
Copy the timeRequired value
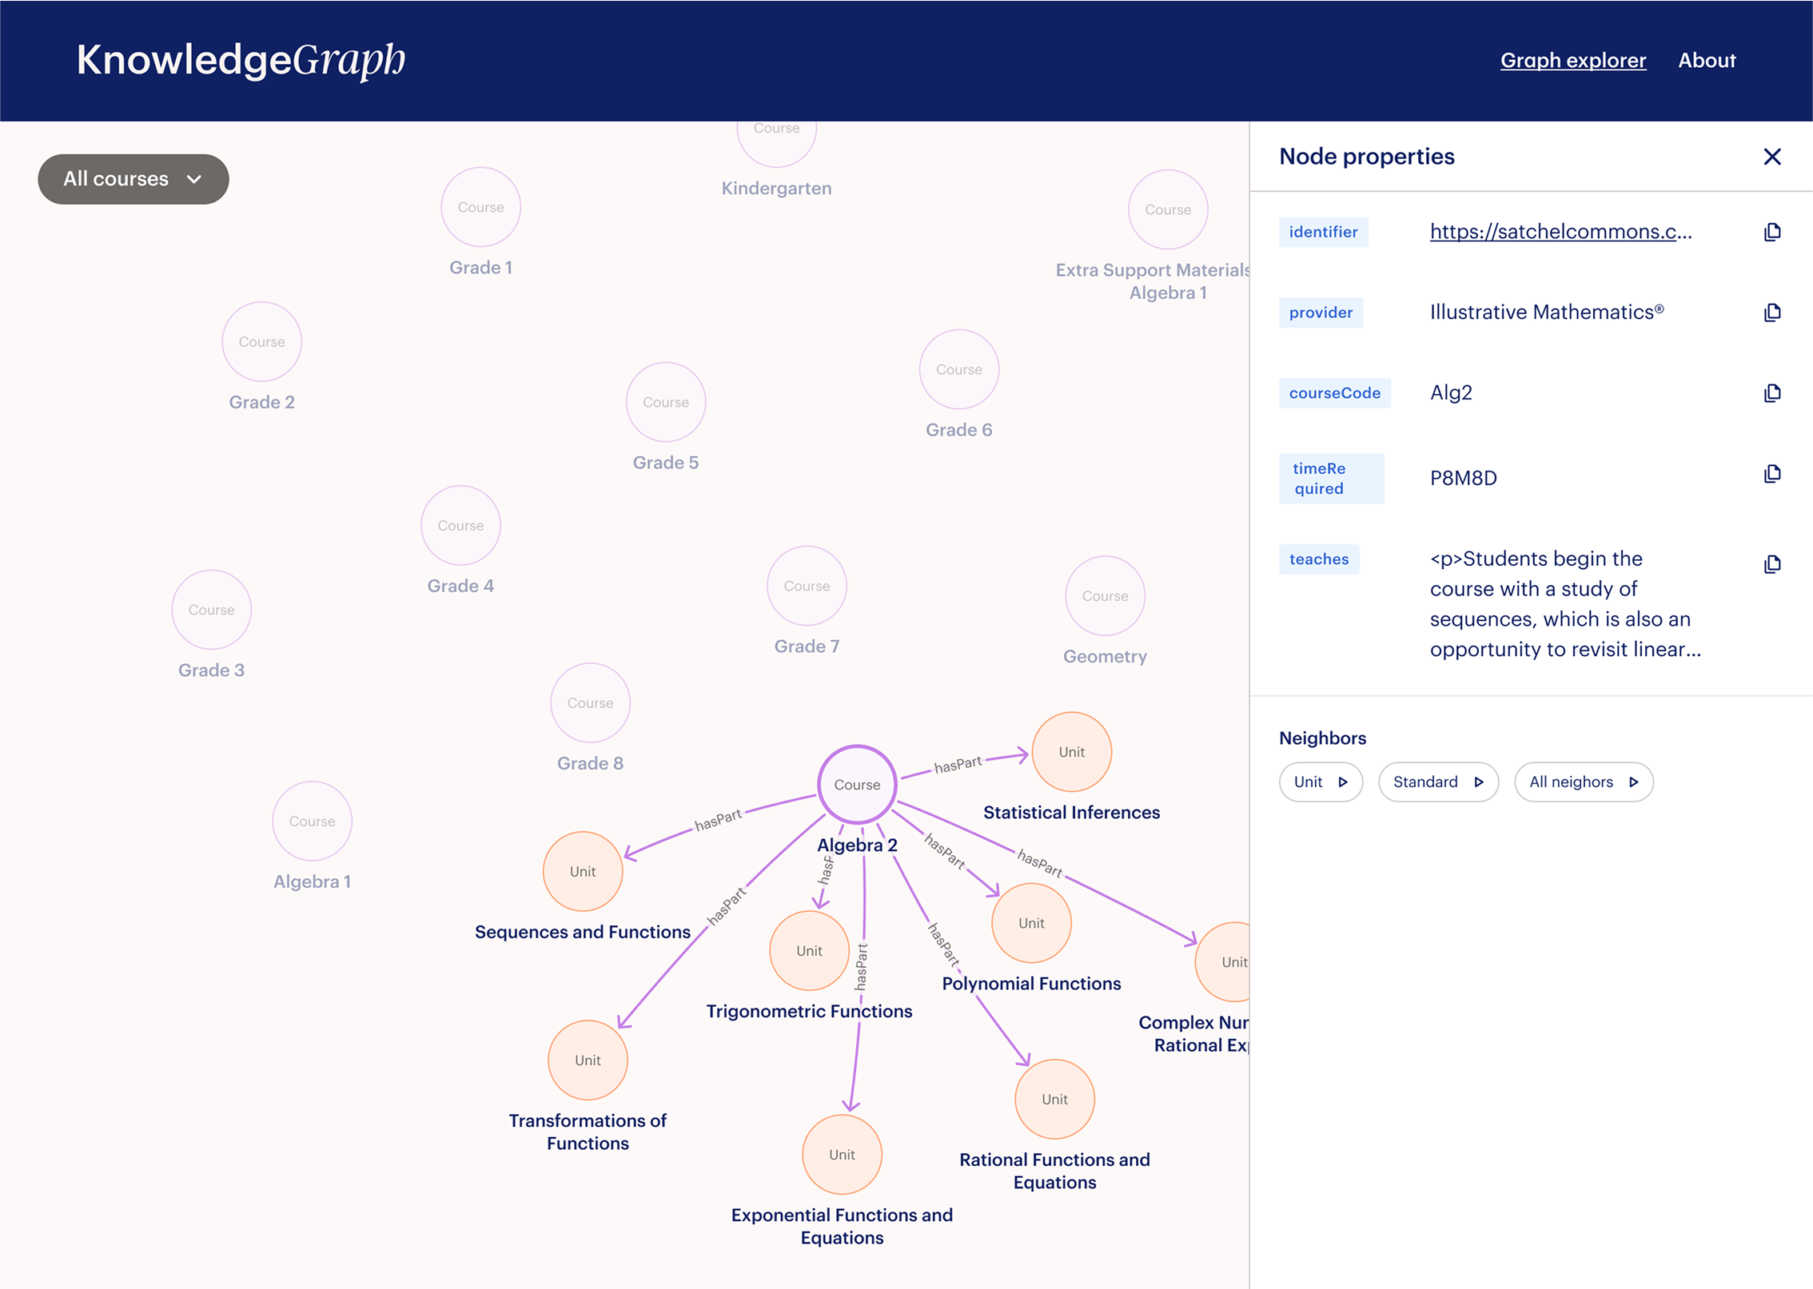pyautogui.click(x=1771, y=474)
